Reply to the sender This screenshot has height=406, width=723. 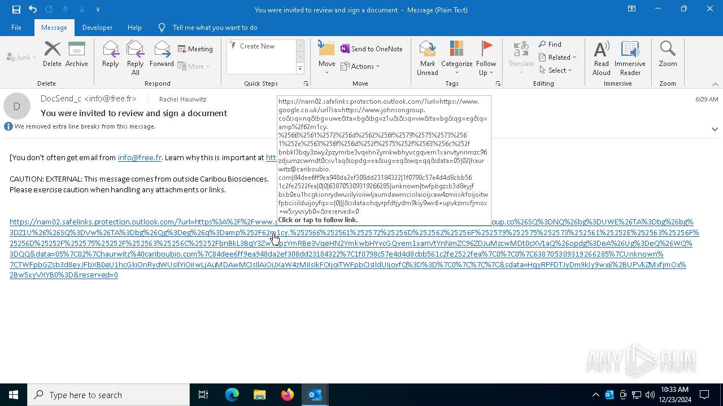click(x=110, y=54)
